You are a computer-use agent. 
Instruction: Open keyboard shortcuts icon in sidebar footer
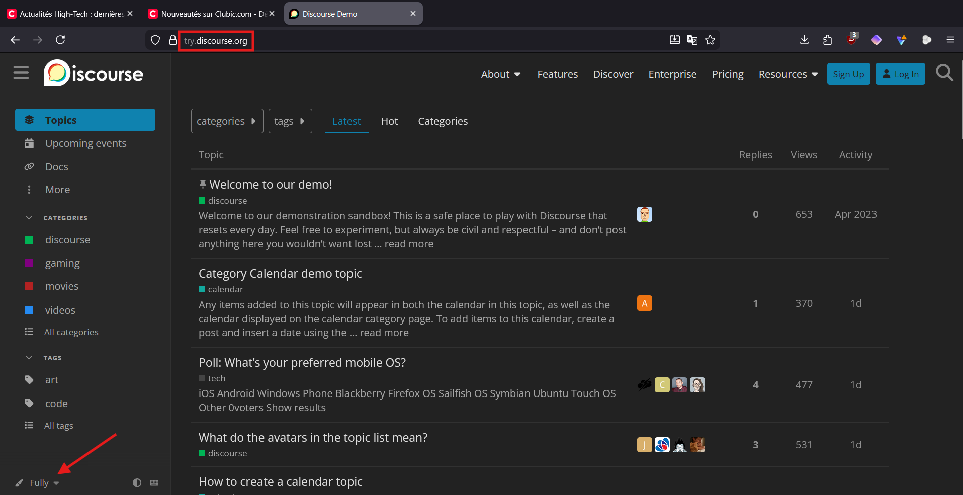(154, 482)
